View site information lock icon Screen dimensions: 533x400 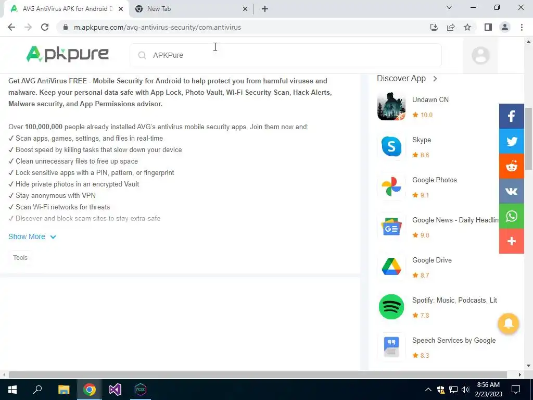coord(66,27)
